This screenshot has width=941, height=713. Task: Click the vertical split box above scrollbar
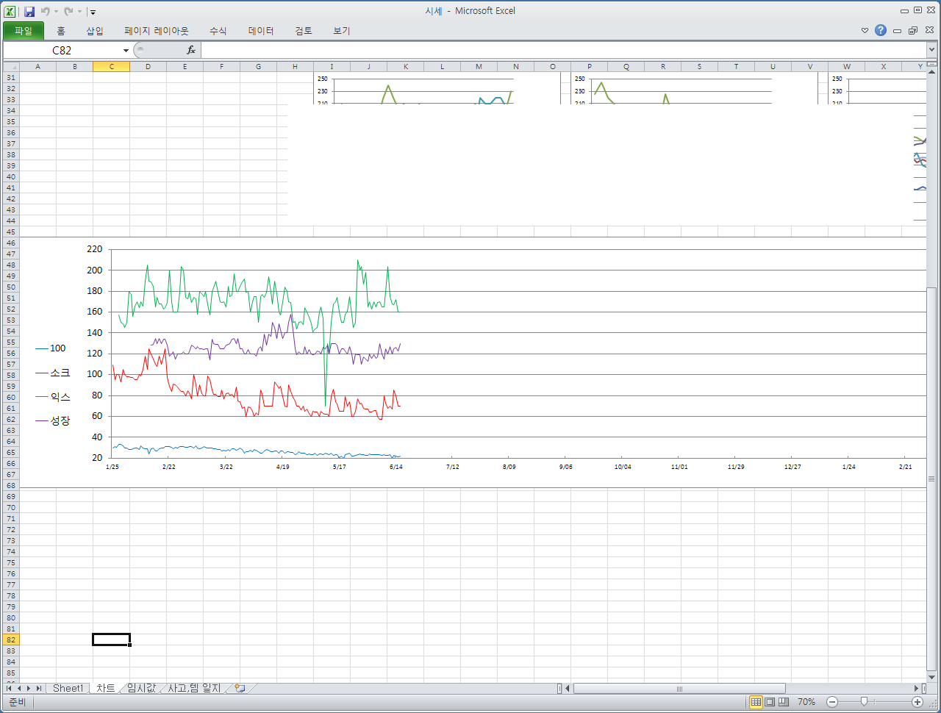(931, 64)
